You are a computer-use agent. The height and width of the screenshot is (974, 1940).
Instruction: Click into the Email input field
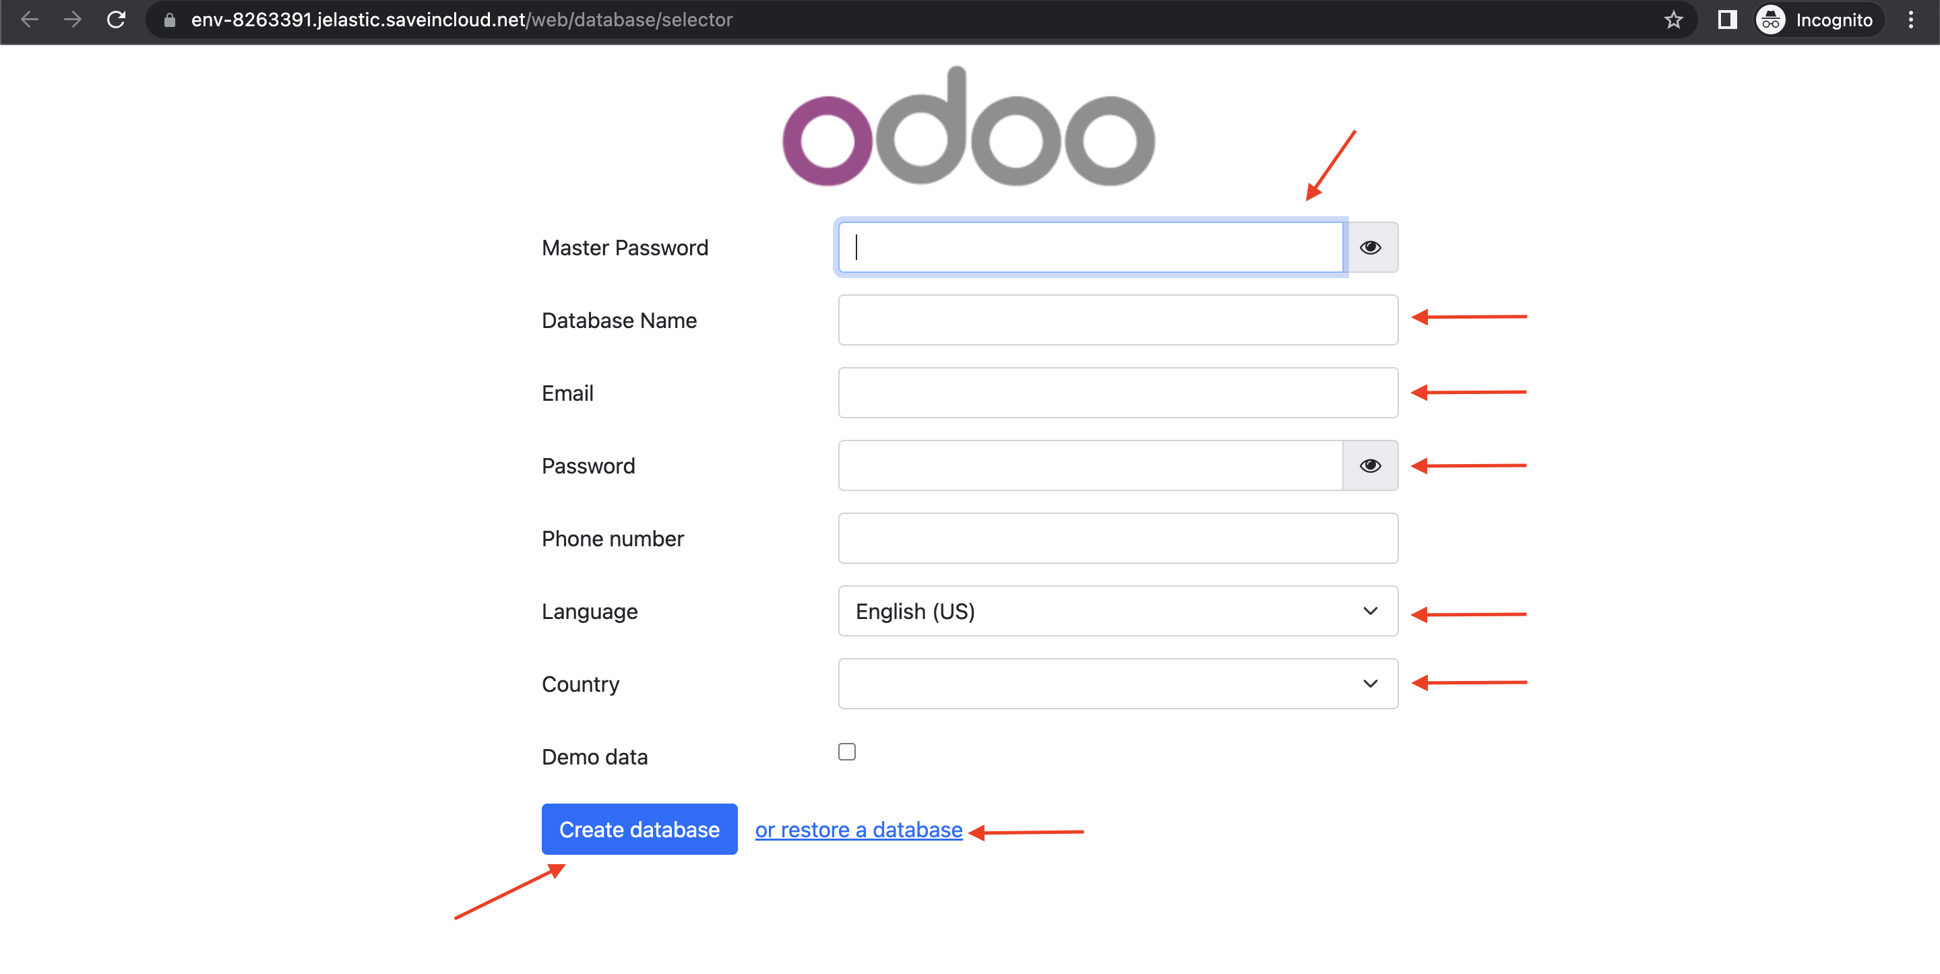click(x=1118, y=392)
